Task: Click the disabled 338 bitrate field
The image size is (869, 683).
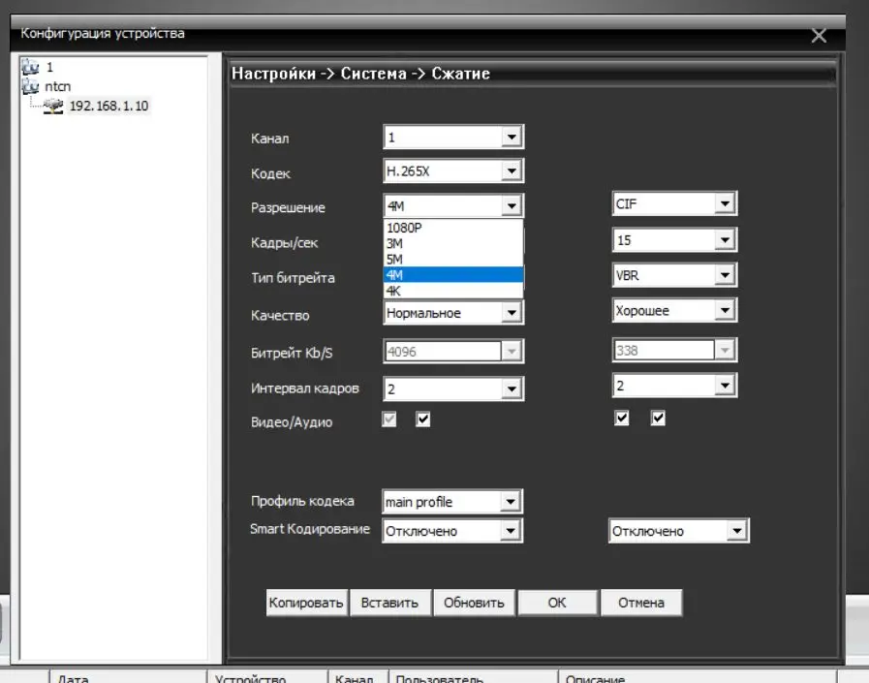Action: tap(674, 351)
